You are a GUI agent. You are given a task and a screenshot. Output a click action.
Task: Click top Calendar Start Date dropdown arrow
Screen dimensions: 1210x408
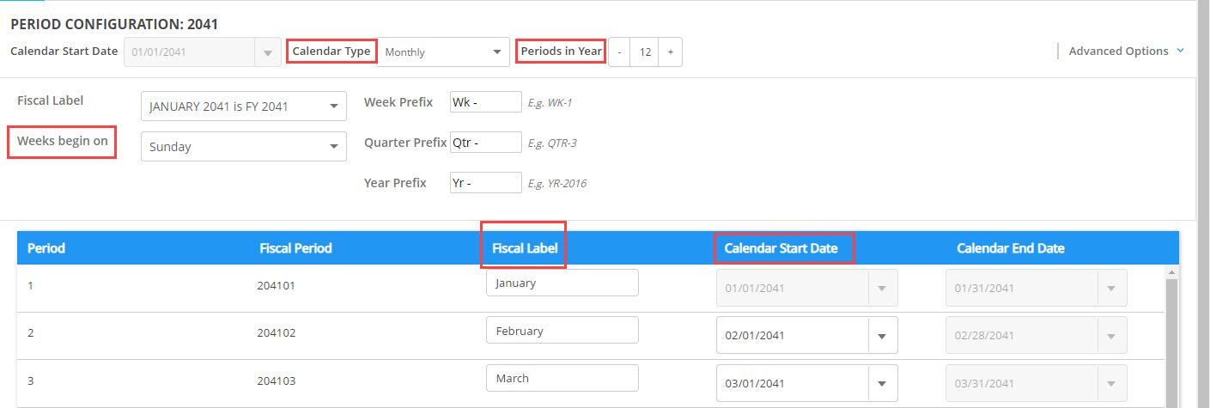[268, 52]
